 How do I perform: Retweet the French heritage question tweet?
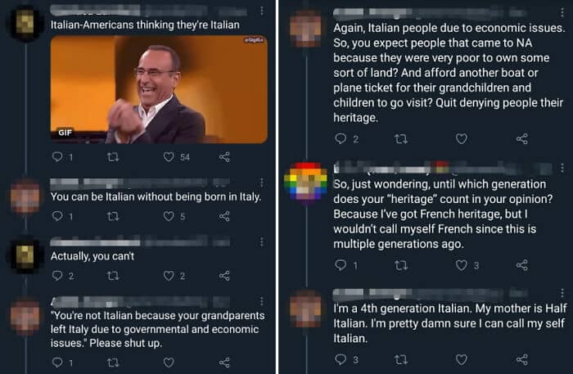pos(401,265)
